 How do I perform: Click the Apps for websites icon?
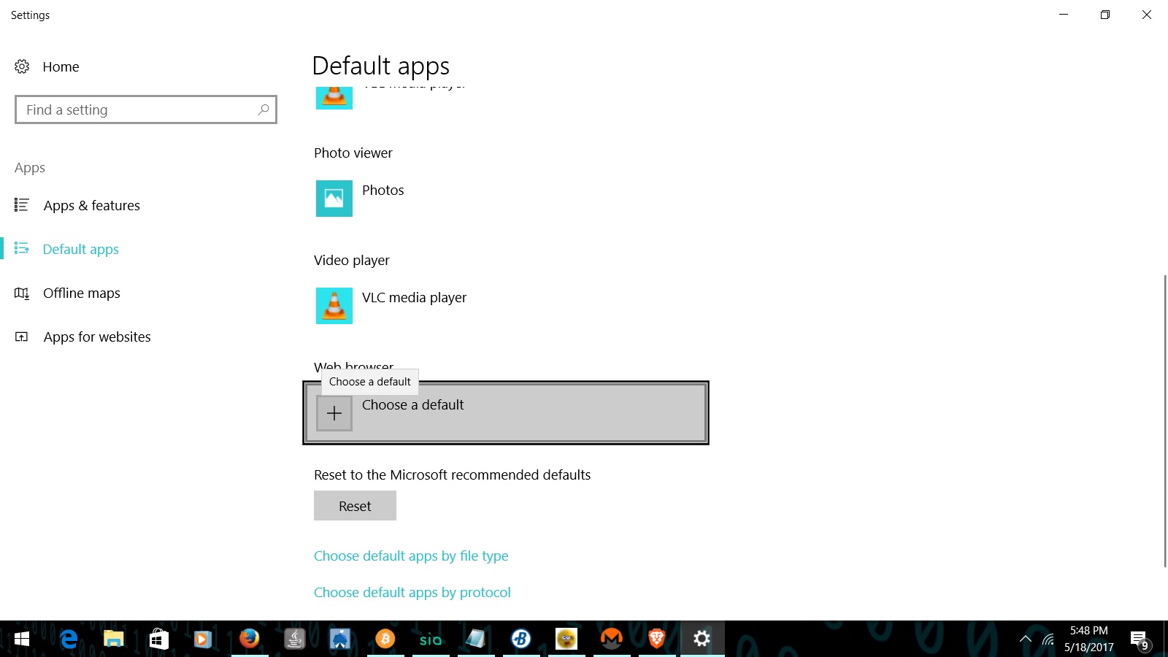click(22, 337)
